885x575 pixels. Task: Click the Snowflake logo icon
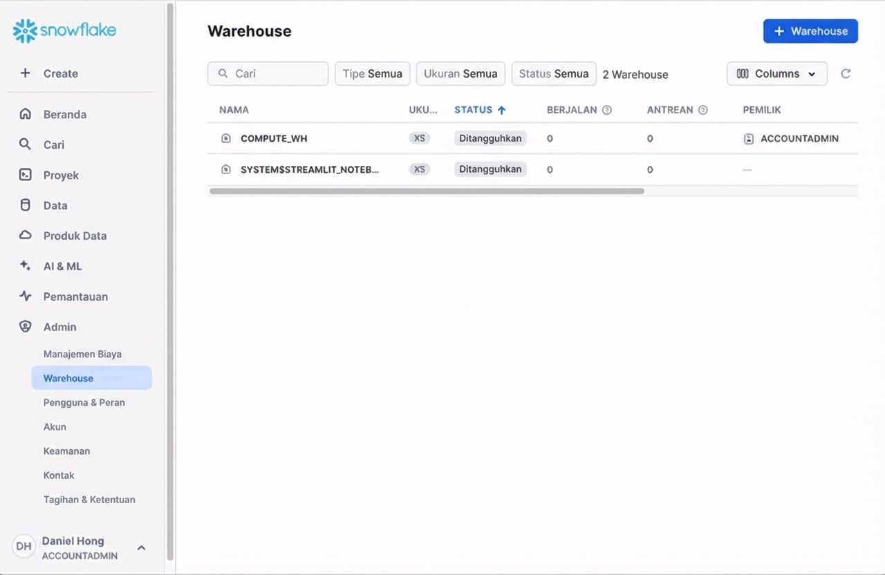click(x=25, y=31)
